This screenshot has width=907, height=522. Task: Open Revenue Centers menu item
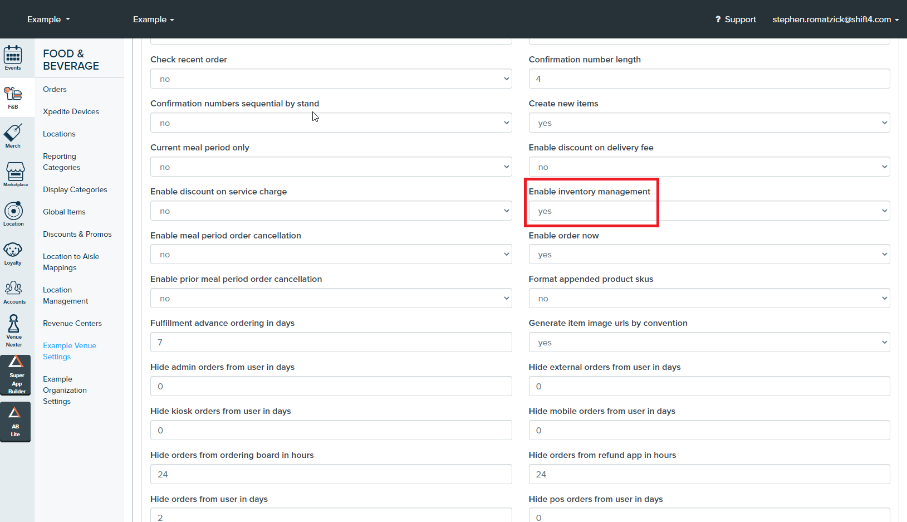tap(72, 323)
